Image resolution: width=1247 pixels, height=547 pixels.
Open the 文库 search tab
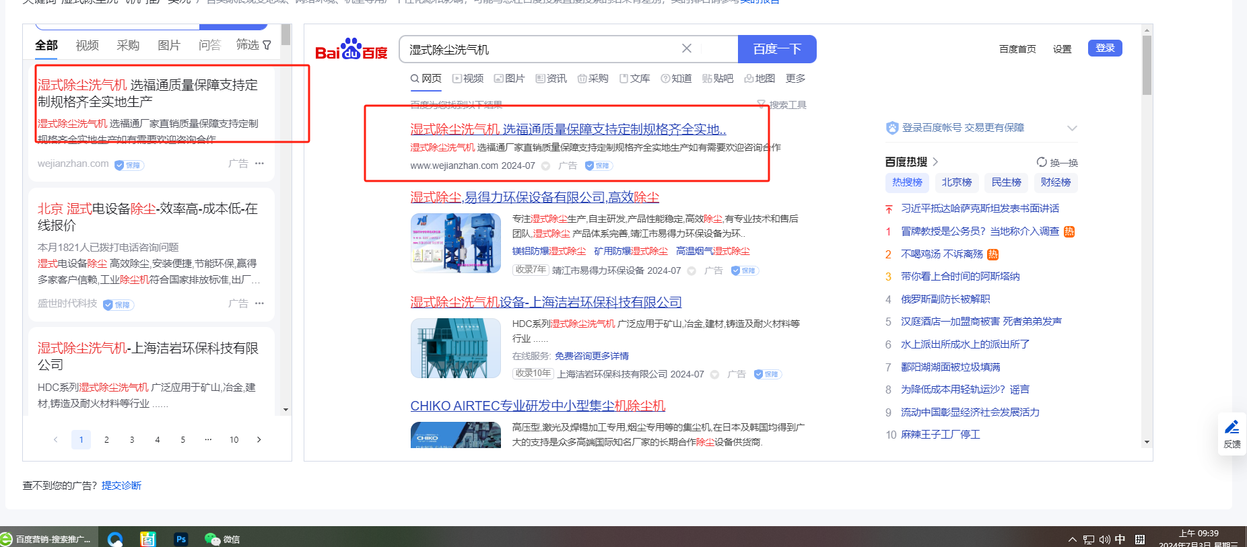[x=634, y=79]
